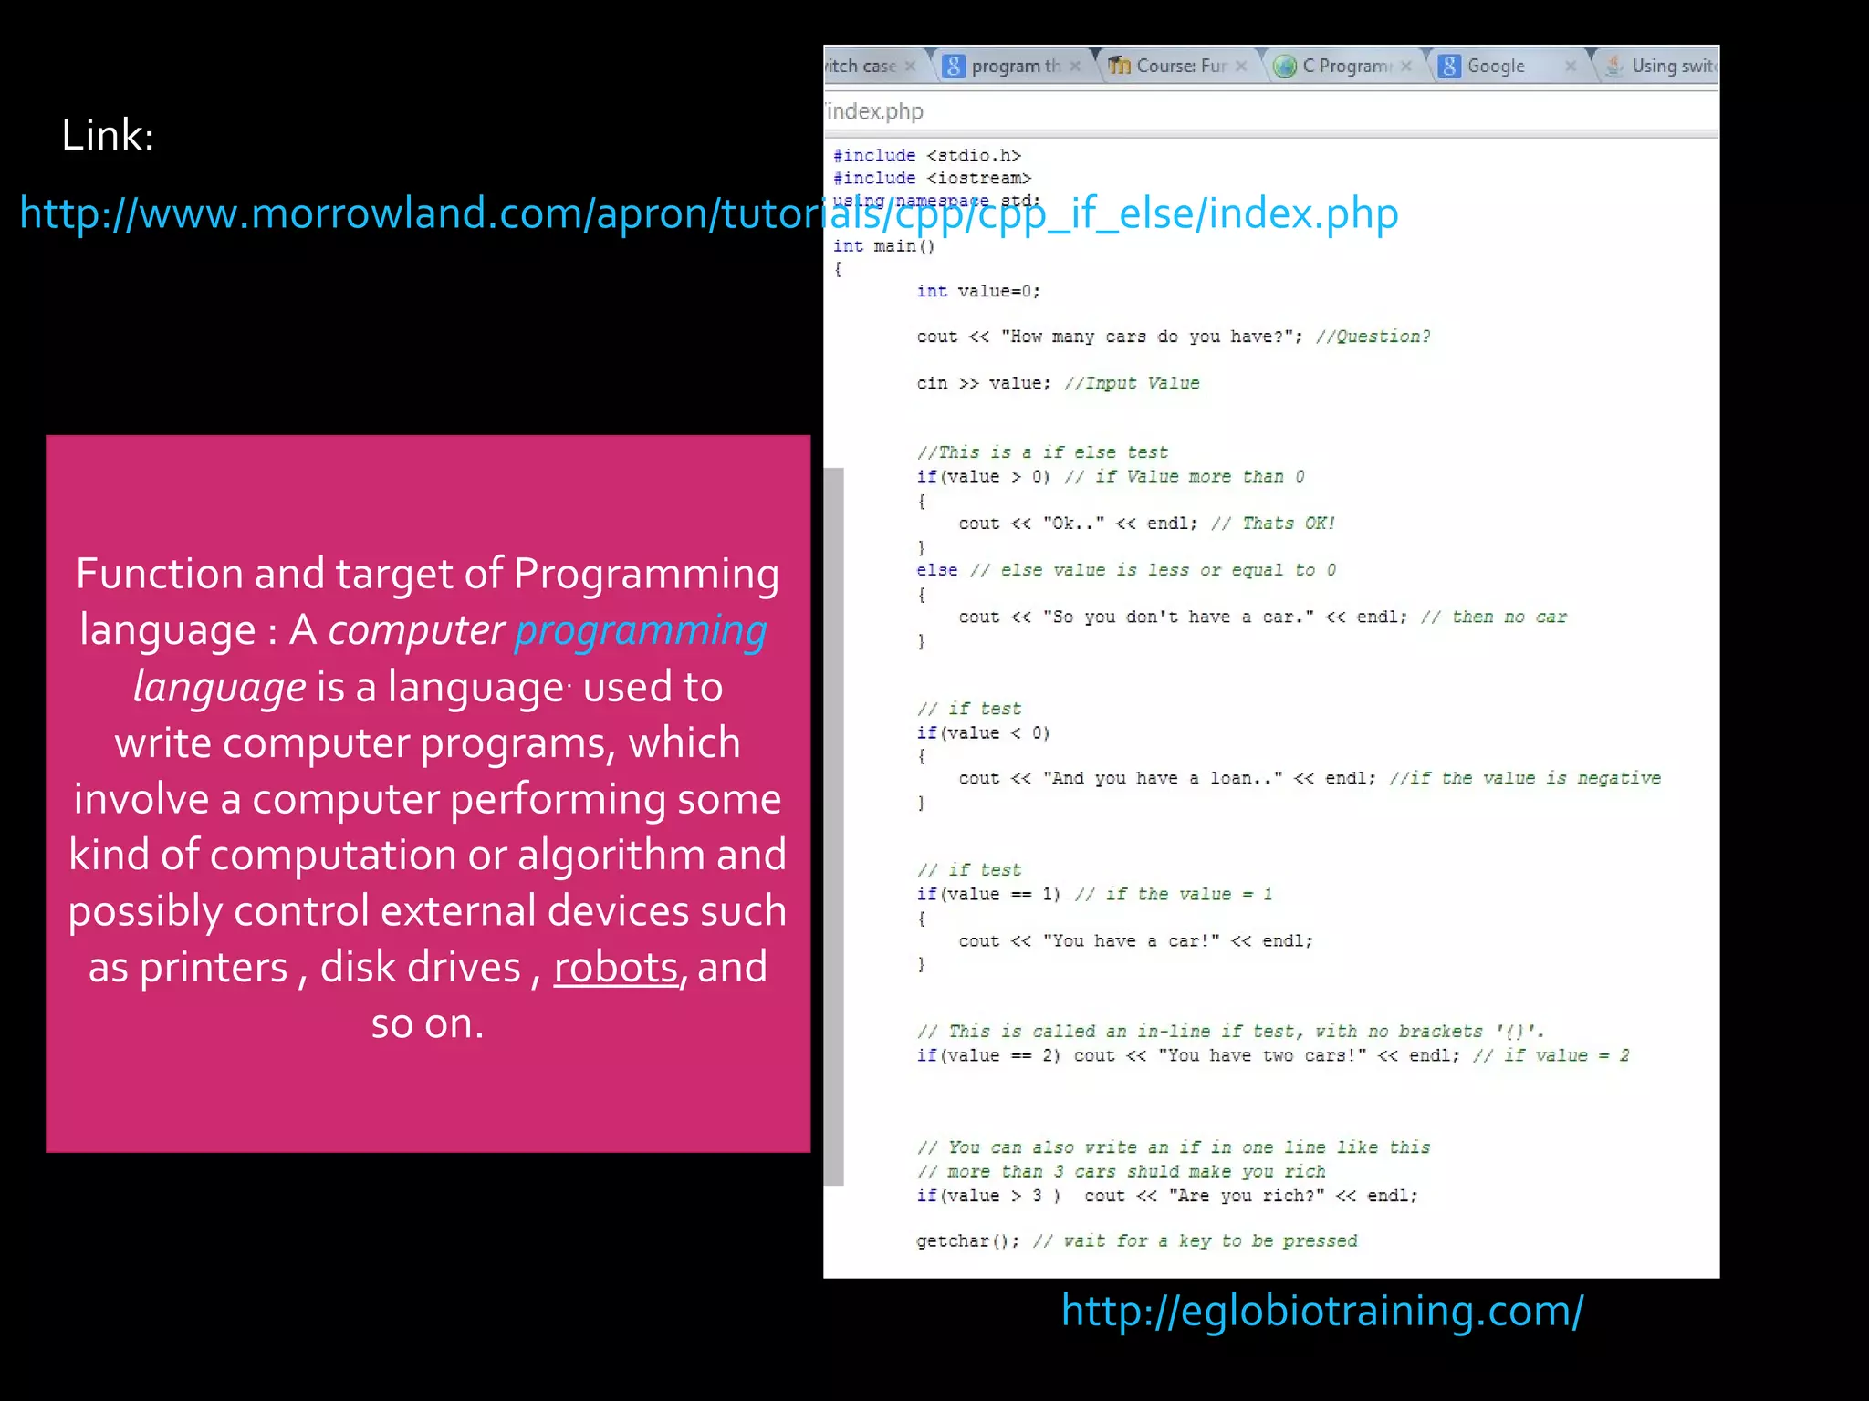Click the cout "Ok.." code line

[x=1146, y=524]
